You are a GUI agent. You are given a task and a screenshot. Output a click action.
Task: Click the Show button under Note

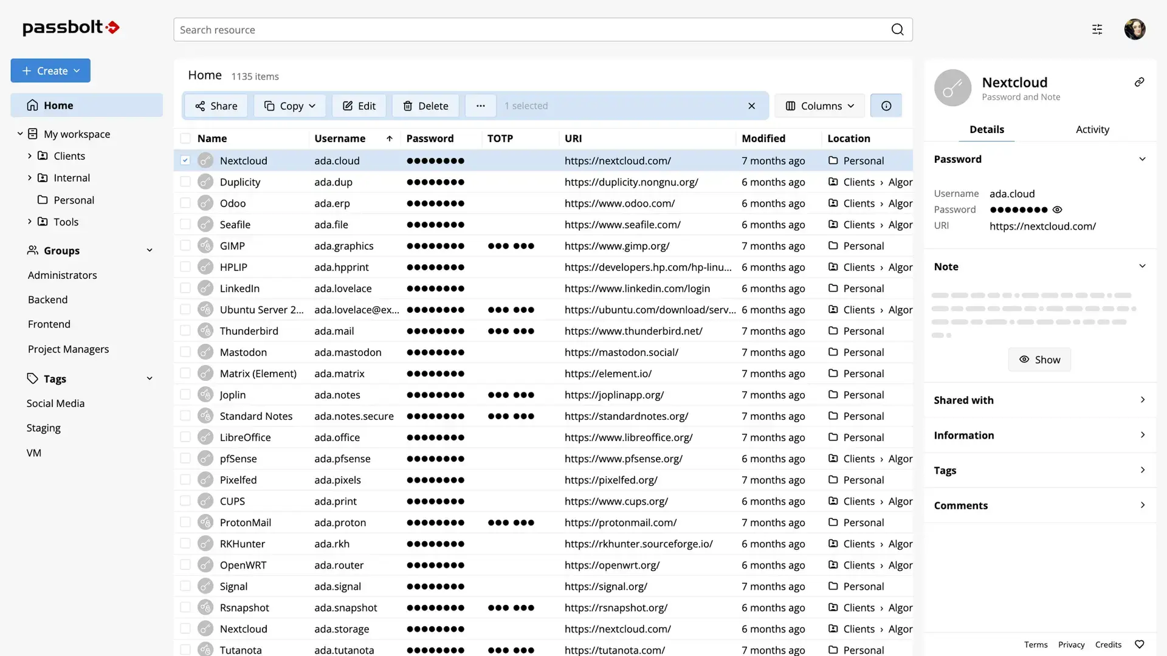pyautogui.click(x=1039, y=360)
